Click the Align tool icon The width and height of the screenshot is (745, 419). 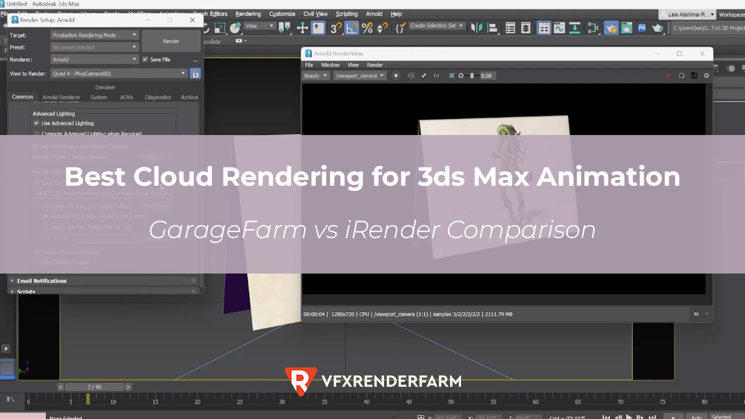click(492, 27)
